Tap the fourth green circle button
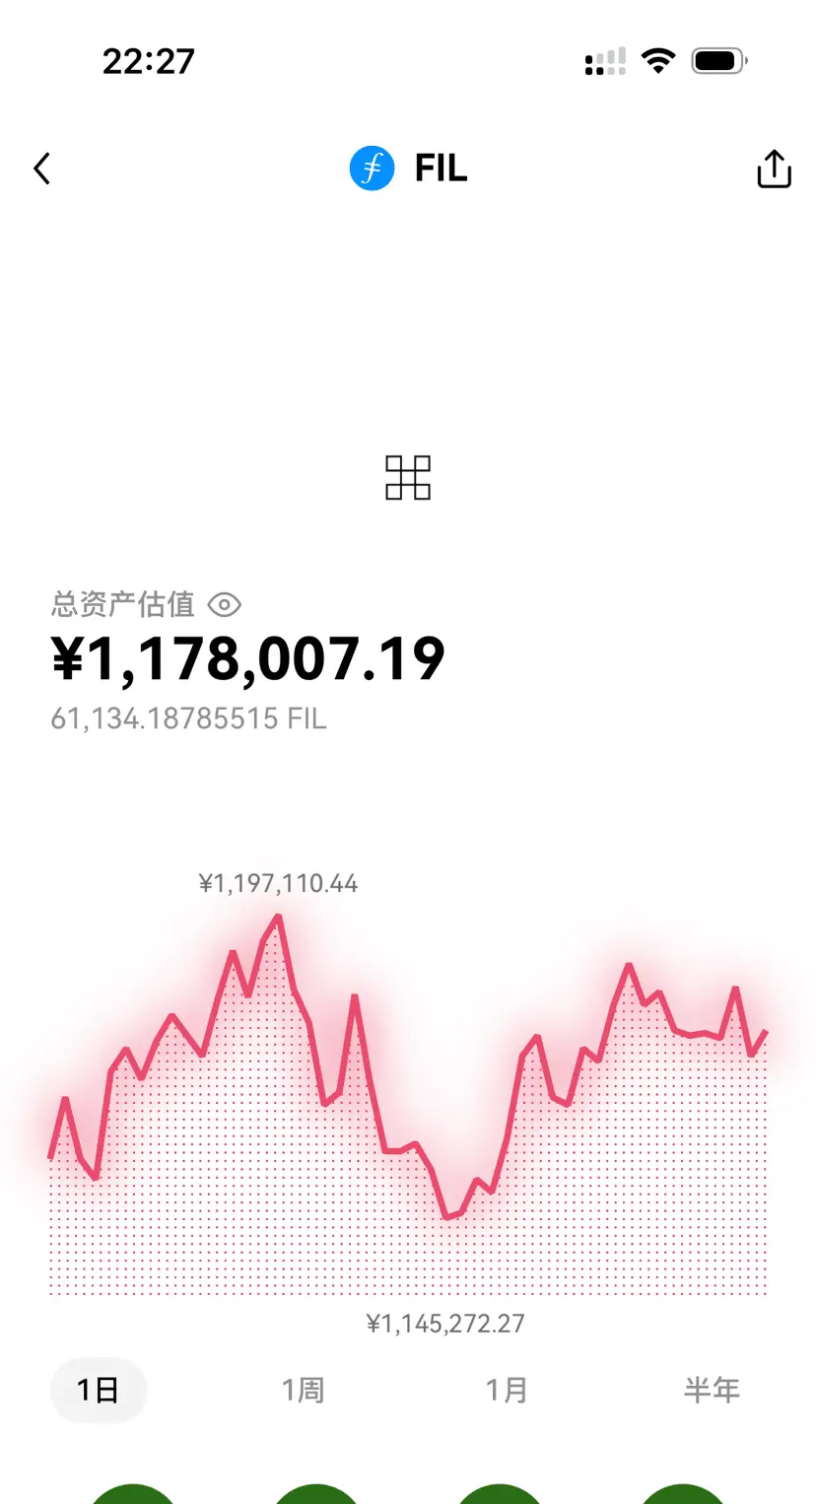 coord(683,1493)
